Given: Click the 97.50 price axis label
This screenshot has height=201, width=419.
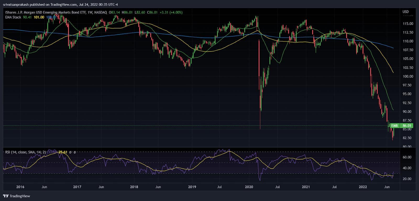Looking at the screenshot, I should pyautogui.click(x=408, y=85).
